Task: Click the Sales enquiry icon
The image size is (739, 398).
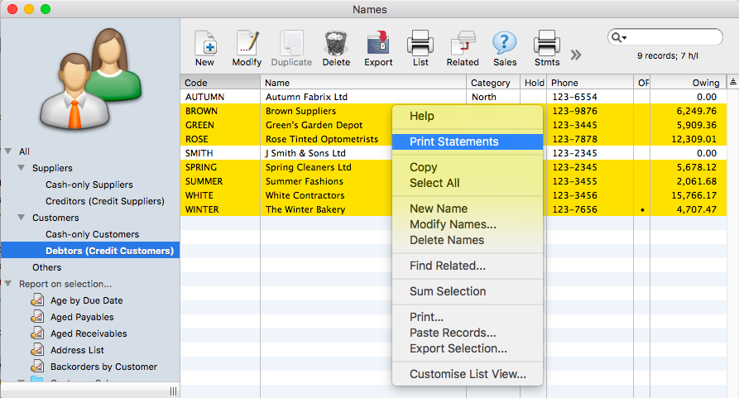Action: 505,43
